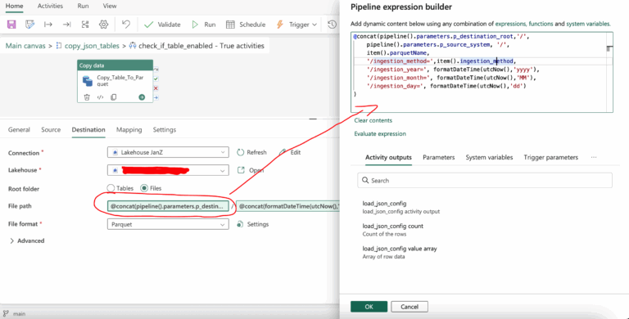This screenshot has height=319, width=629.
Task: Switch to the General activity tab
Action: [19, 130]
